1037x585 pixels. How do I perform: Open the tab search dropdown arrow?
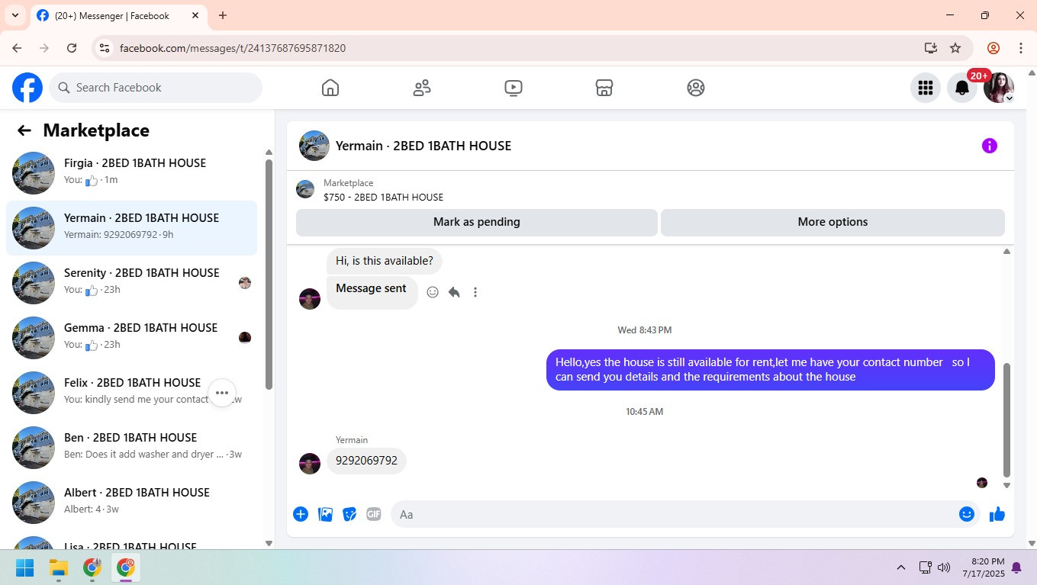tap(14, 15)
